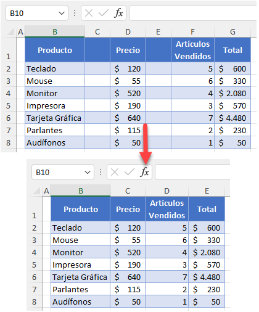Click the fx Insert Function icon in the A–G sheet
Viewport: 259px width, 312px height.
click(118, 14)
